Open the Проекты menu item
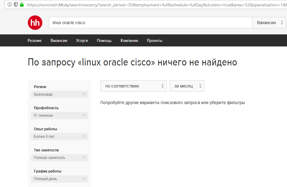 [155, 40]
